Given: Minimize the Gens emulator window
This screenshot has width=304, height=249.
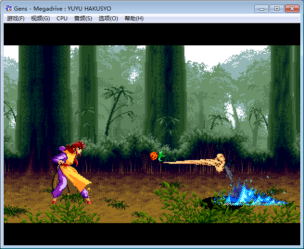Looking at the screenshot, I should [x=261, y=9].
